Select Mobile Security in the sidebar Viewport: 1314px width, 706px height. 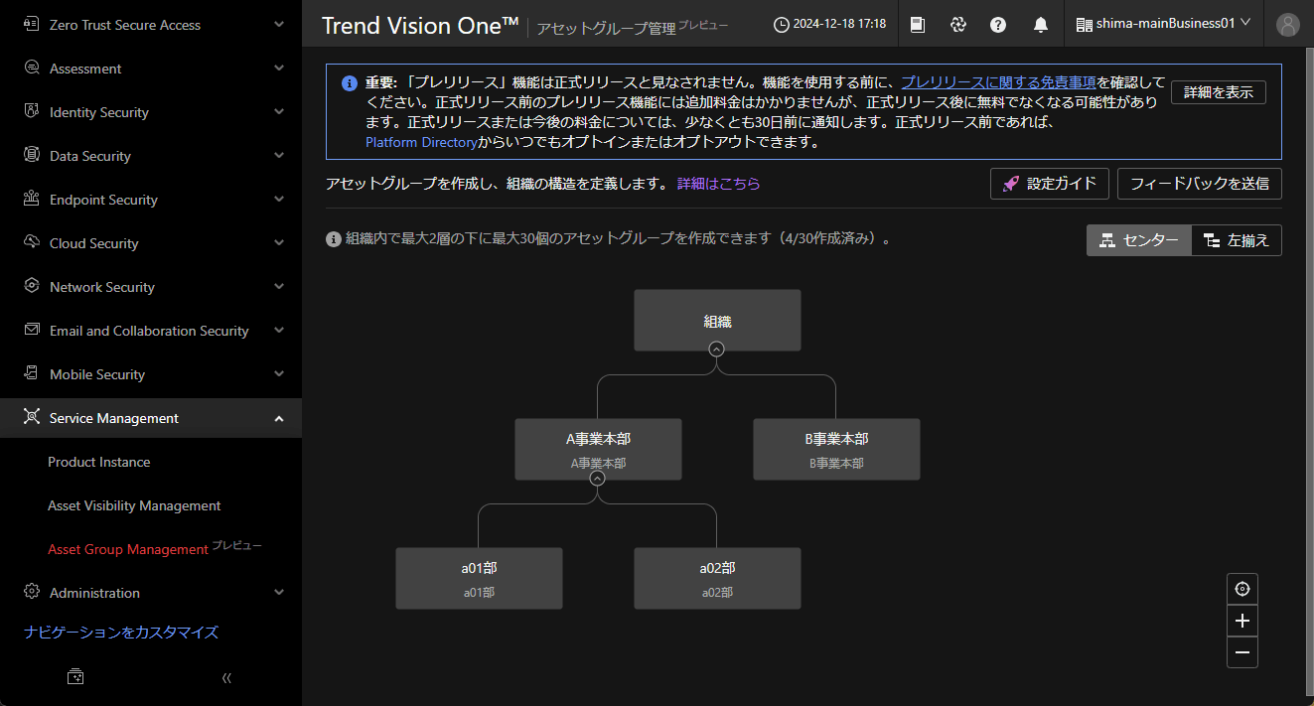pos(151,374)
